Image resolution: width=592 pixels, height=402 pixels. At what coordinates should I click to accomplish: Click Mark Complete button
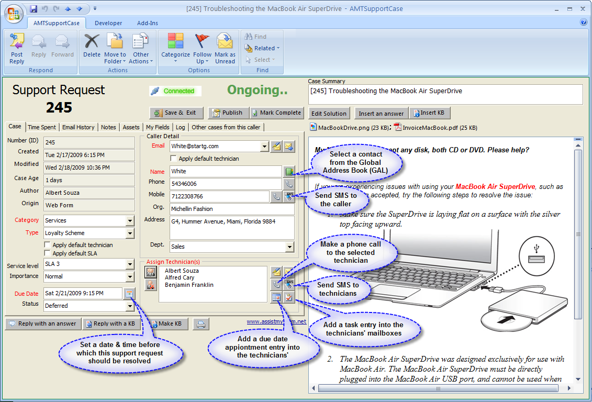pos(276,113)
